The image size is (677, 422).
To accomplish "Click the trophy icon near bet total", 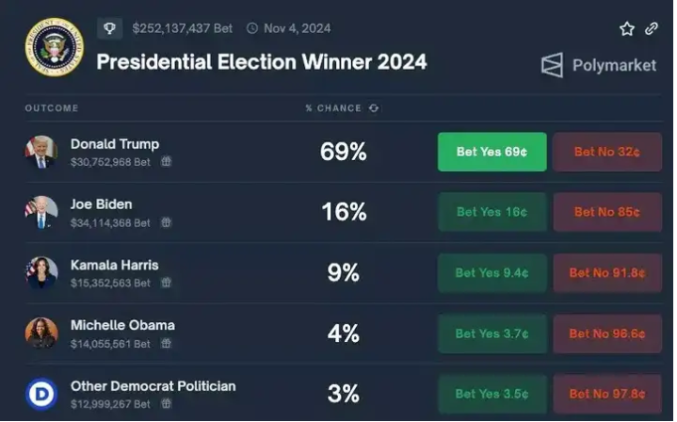I will pyautogui.click(x=109, y=28).
